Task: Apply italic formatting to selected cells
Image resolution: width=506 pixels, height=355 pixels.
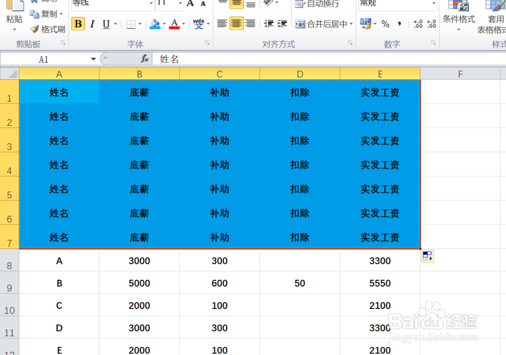Action: click(x=92, y=23)
